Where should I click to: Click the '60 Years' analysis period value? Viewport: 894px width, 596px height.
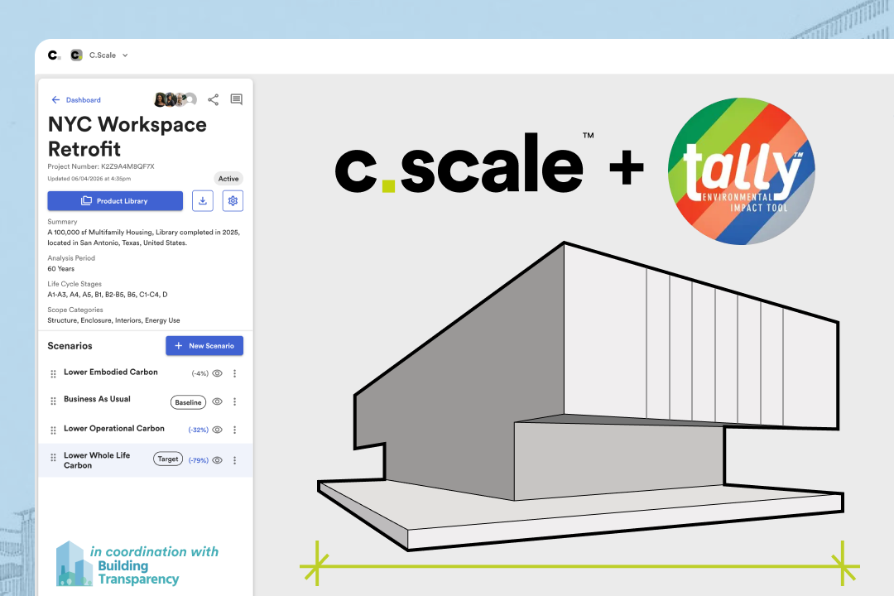click(x=61, y=269)
